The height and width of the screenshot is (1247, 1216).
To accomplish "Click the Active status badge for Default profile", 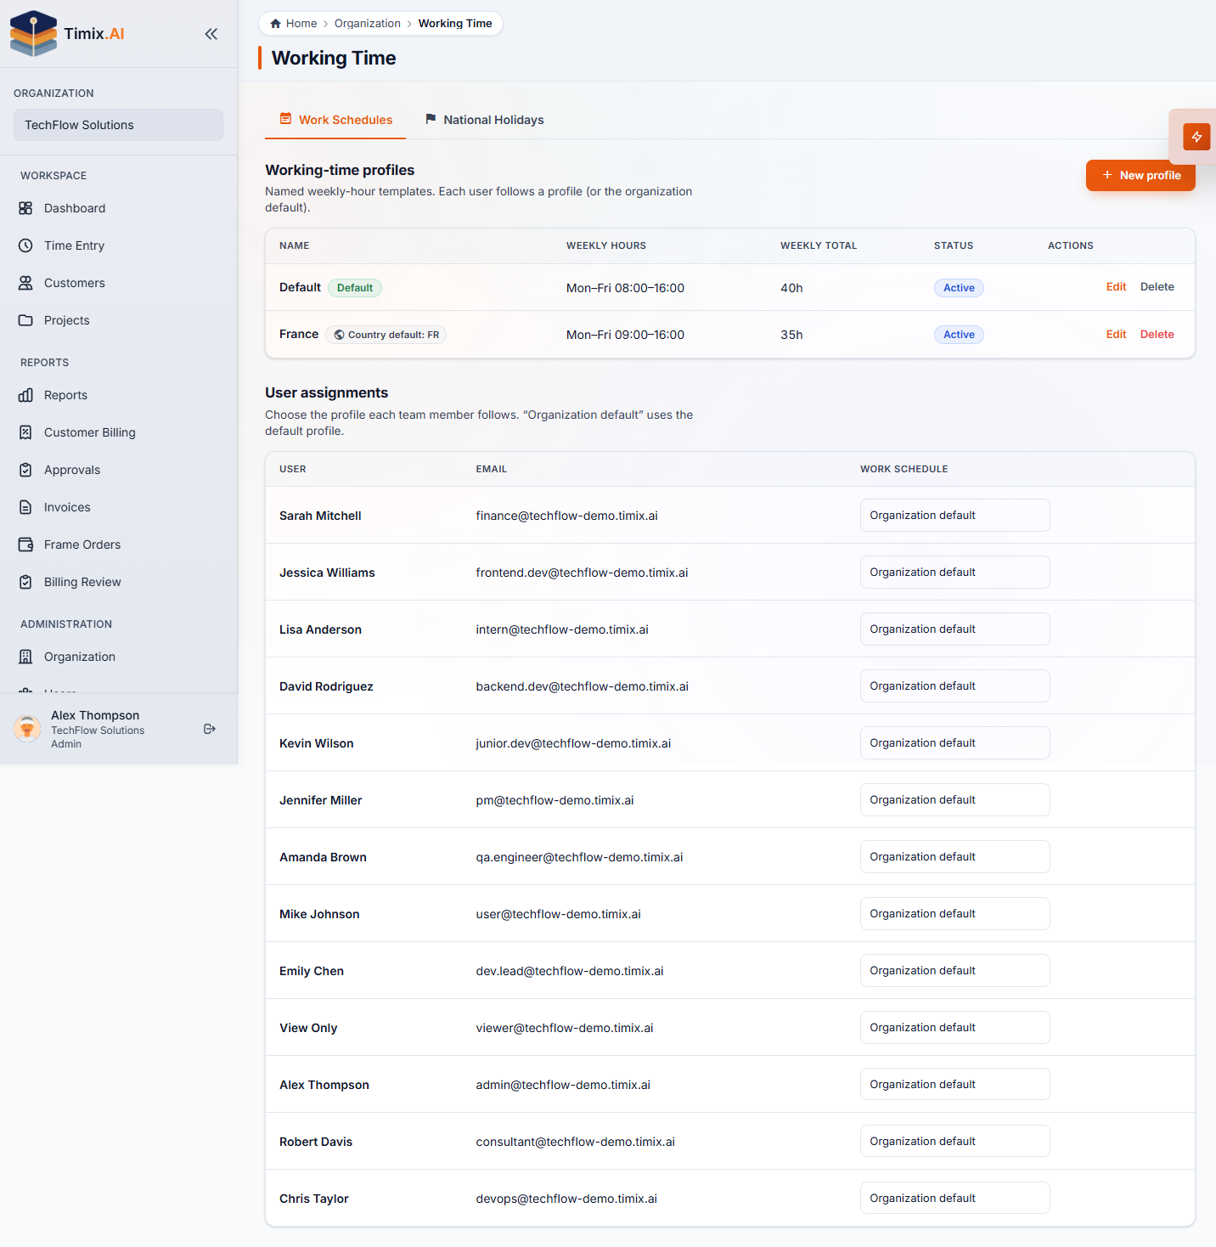I will coord(959,288).
